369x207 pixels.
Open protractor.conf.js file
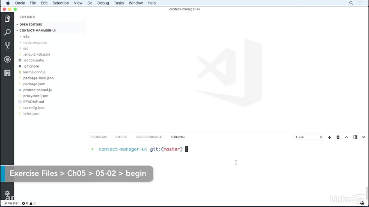click(x=37, y=90)
